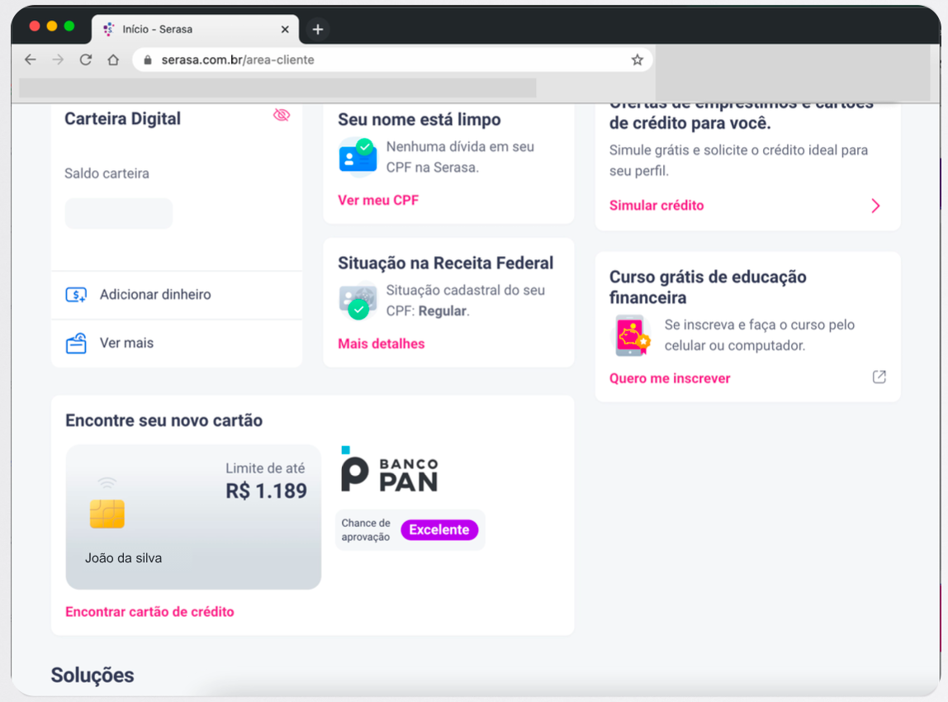Screen dimensions: 948x702
Task: Click the browser forward arrow
Action: pyautogui.click(x=58, y=59)
